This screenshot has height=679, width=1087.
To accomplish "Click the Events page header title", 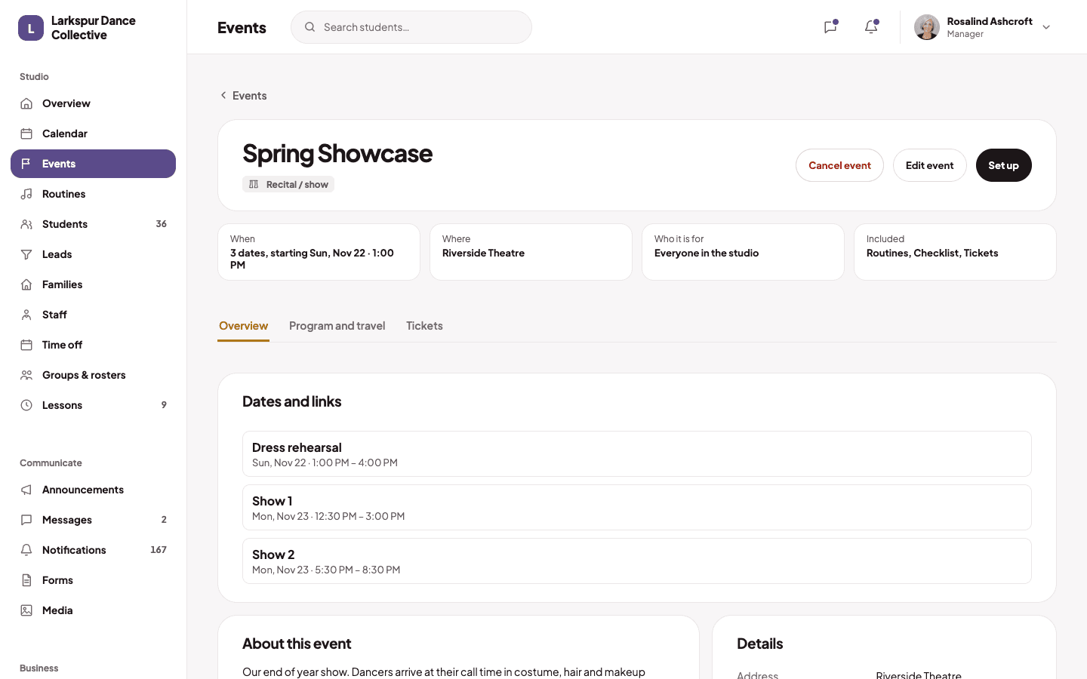I will (242, 27).
